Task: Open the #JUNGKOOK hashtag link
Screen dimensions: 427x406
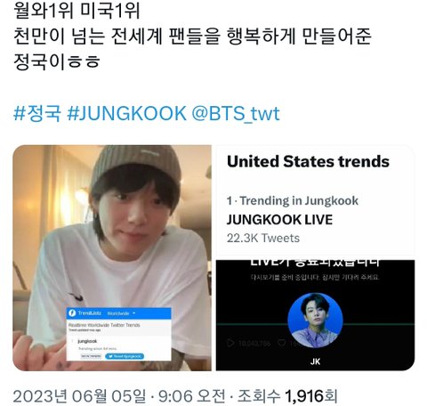Action: [x=126, y=113]
